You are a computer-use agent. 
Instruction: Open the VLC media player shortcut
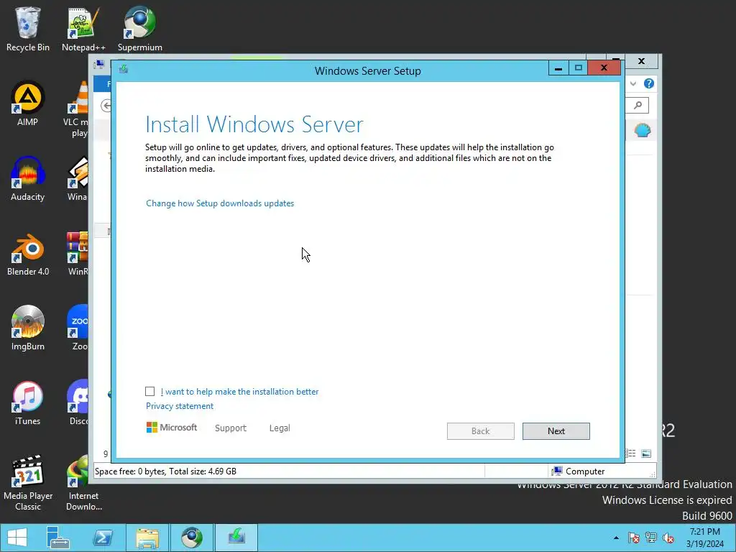78,109
